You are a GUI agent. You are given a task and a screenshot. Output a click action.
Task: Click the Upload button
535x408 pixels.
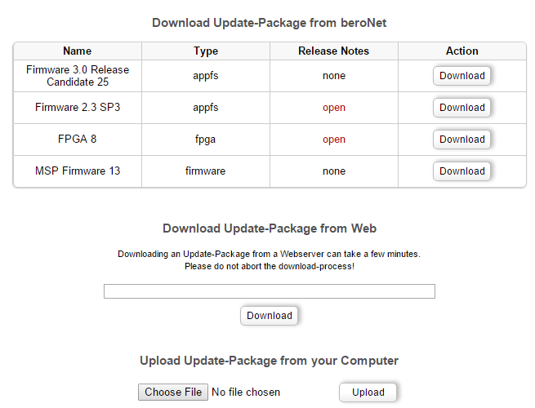point(368,392)
